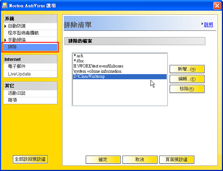The height and width of the screenshot is (171, 223).
Task: Select H:\WORK\test event\Inboxes entry
Action: pos(120,66)
